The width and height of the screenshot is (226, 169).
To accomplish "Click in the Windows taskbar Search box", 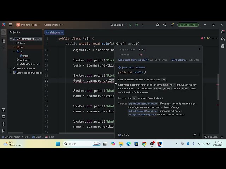I will tap(82, 144).
